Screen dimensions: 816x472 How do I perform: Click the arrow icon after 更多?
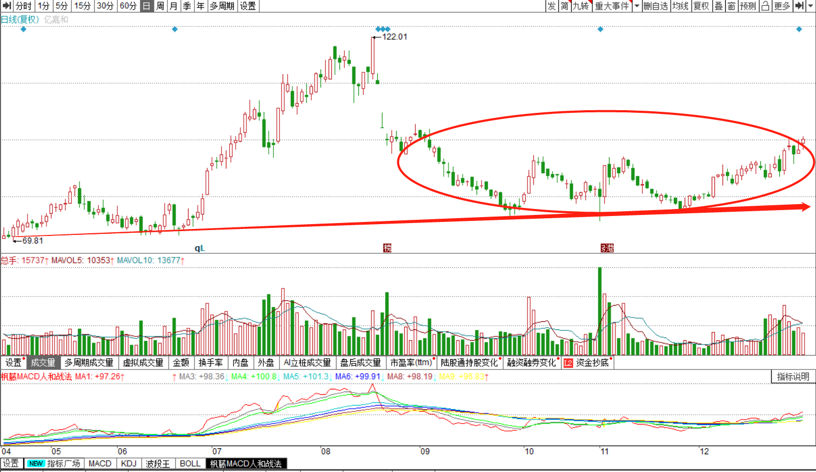pos(799,6)
